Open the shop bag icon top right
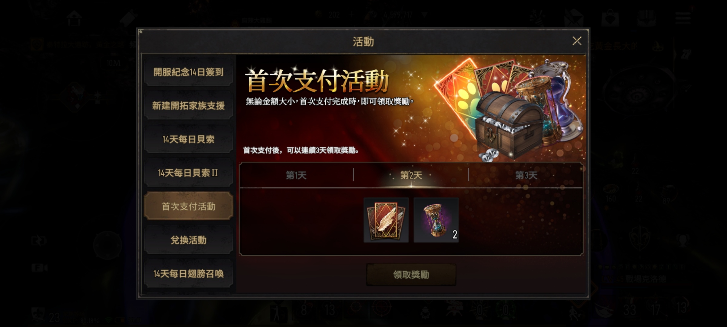This screenshot has height=327, width=727. (610, 18)
